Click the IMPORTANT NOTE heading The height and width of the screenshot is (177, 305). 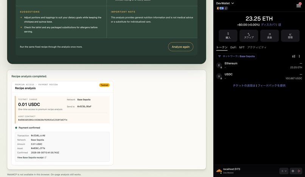click(123, 12)
